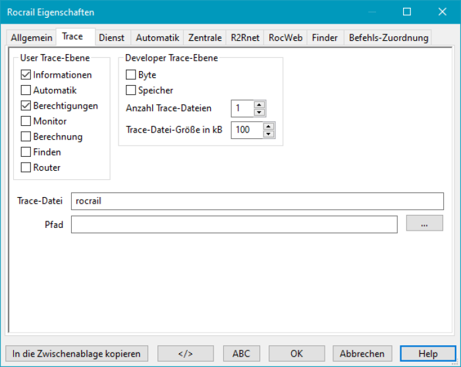The image size is (461, 367).
Task: Open the Allgemein tab
Action: point(32,38)
